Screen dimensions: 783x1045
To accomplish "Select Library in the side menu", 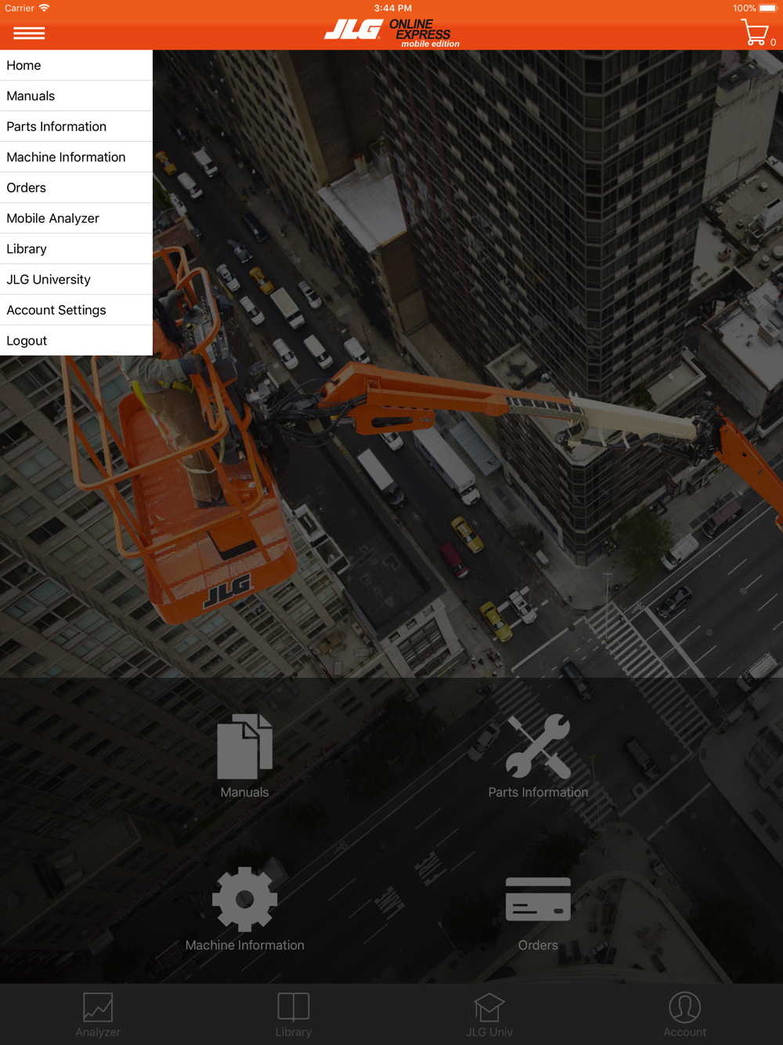I will click(76, 248).
